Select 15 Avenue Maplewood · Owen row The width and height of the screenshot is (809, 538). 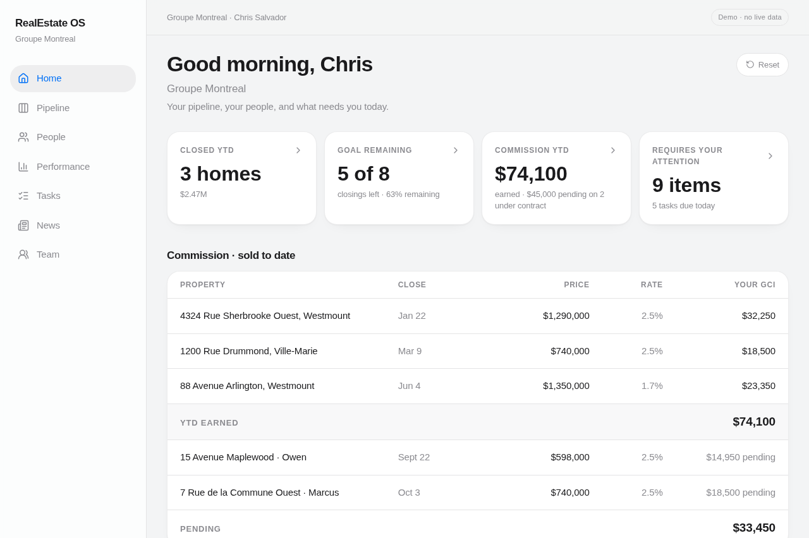coord(478,457)
